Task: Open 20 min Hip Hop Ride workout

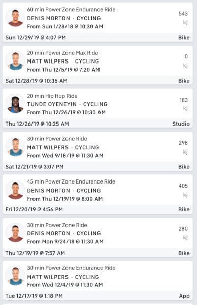Action: 52,96
